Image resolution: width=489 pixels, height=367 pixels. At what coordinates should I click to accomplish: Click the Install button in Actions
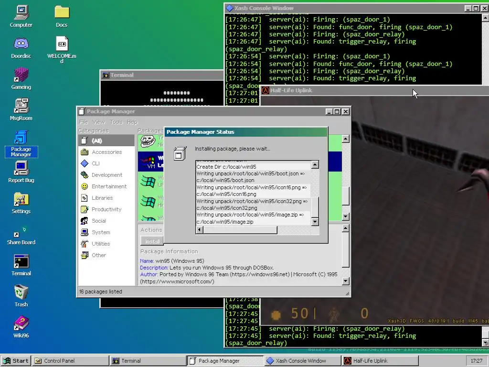152,241
